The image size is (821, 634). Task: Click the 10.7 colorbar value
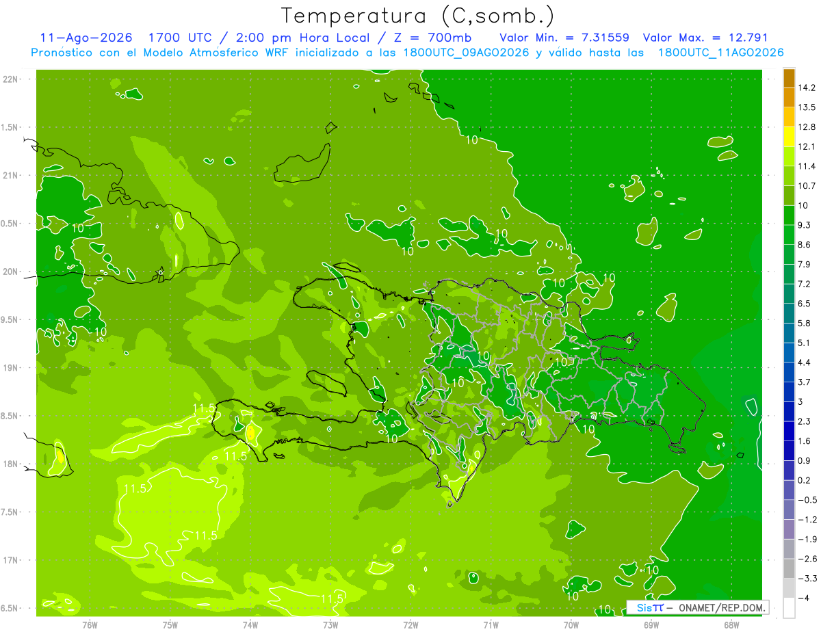point(806,185)
